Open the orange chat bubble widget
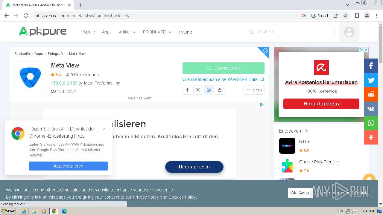The height and width of the screenshot is (215, 383). pos(369,178)
